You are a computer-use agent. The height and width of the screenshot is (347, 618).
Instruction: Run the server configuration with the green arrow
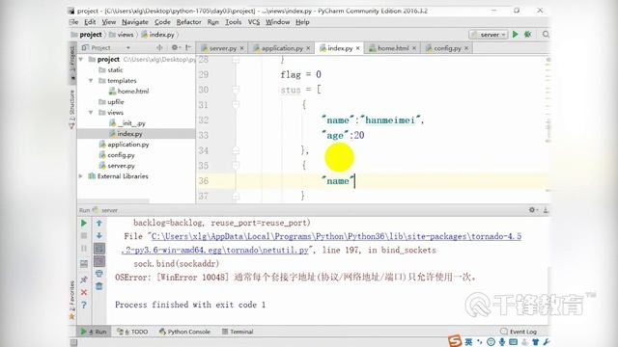tap(515, 35)
